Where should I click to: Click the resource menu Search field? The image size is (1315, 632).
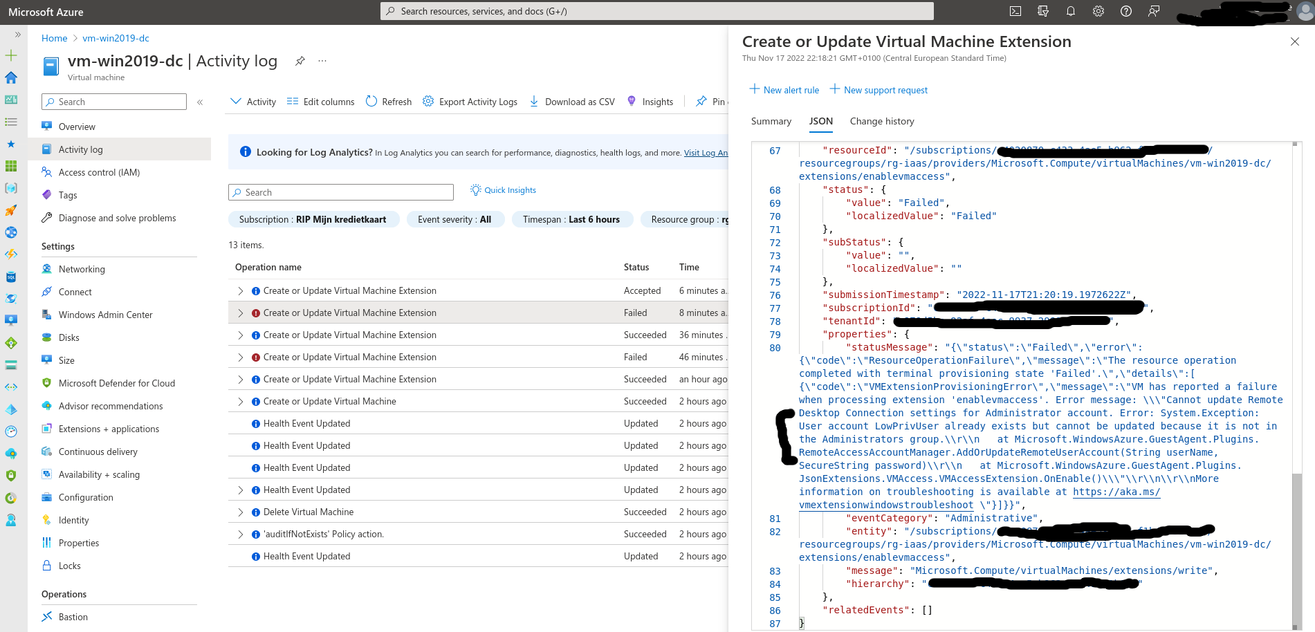point(114,102)
